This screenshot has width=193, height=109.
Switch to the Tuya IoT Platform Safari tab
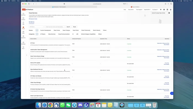click(135, 7)
